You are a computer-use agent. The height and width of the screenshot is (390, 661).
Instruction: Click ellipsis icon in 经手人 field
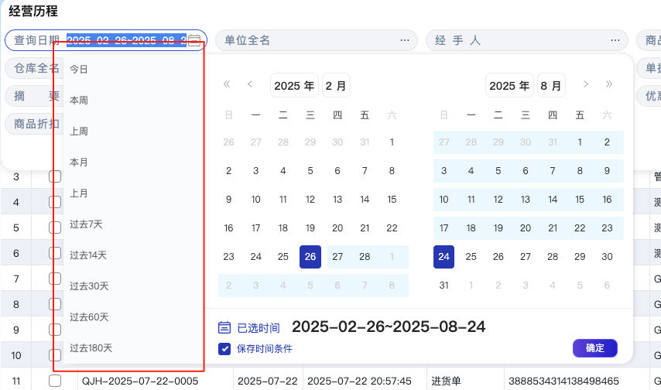(615, 40)
